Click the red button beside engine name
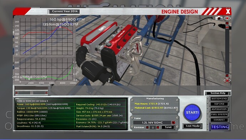 coord(173,123)
